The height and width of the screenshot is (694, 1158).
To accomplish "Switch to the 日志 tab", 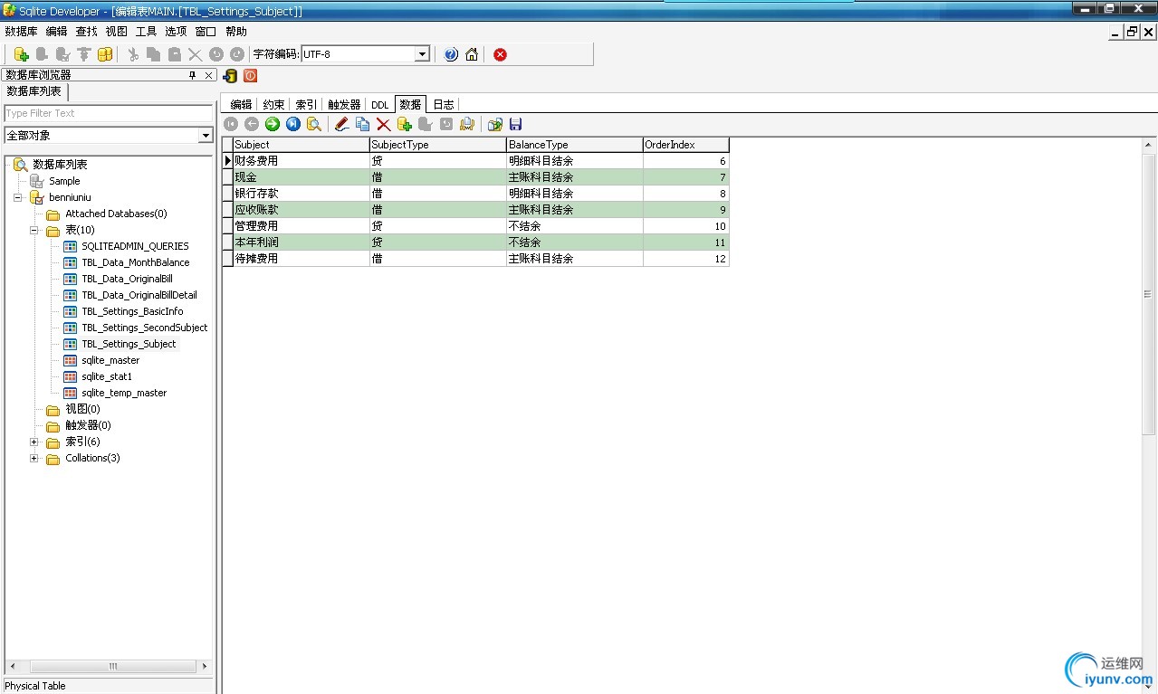I will pyautogui.click(x=443, y=105).
